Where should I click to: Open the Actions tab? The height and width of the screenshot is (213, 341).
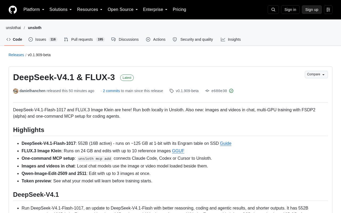click(x=156, y=39)
